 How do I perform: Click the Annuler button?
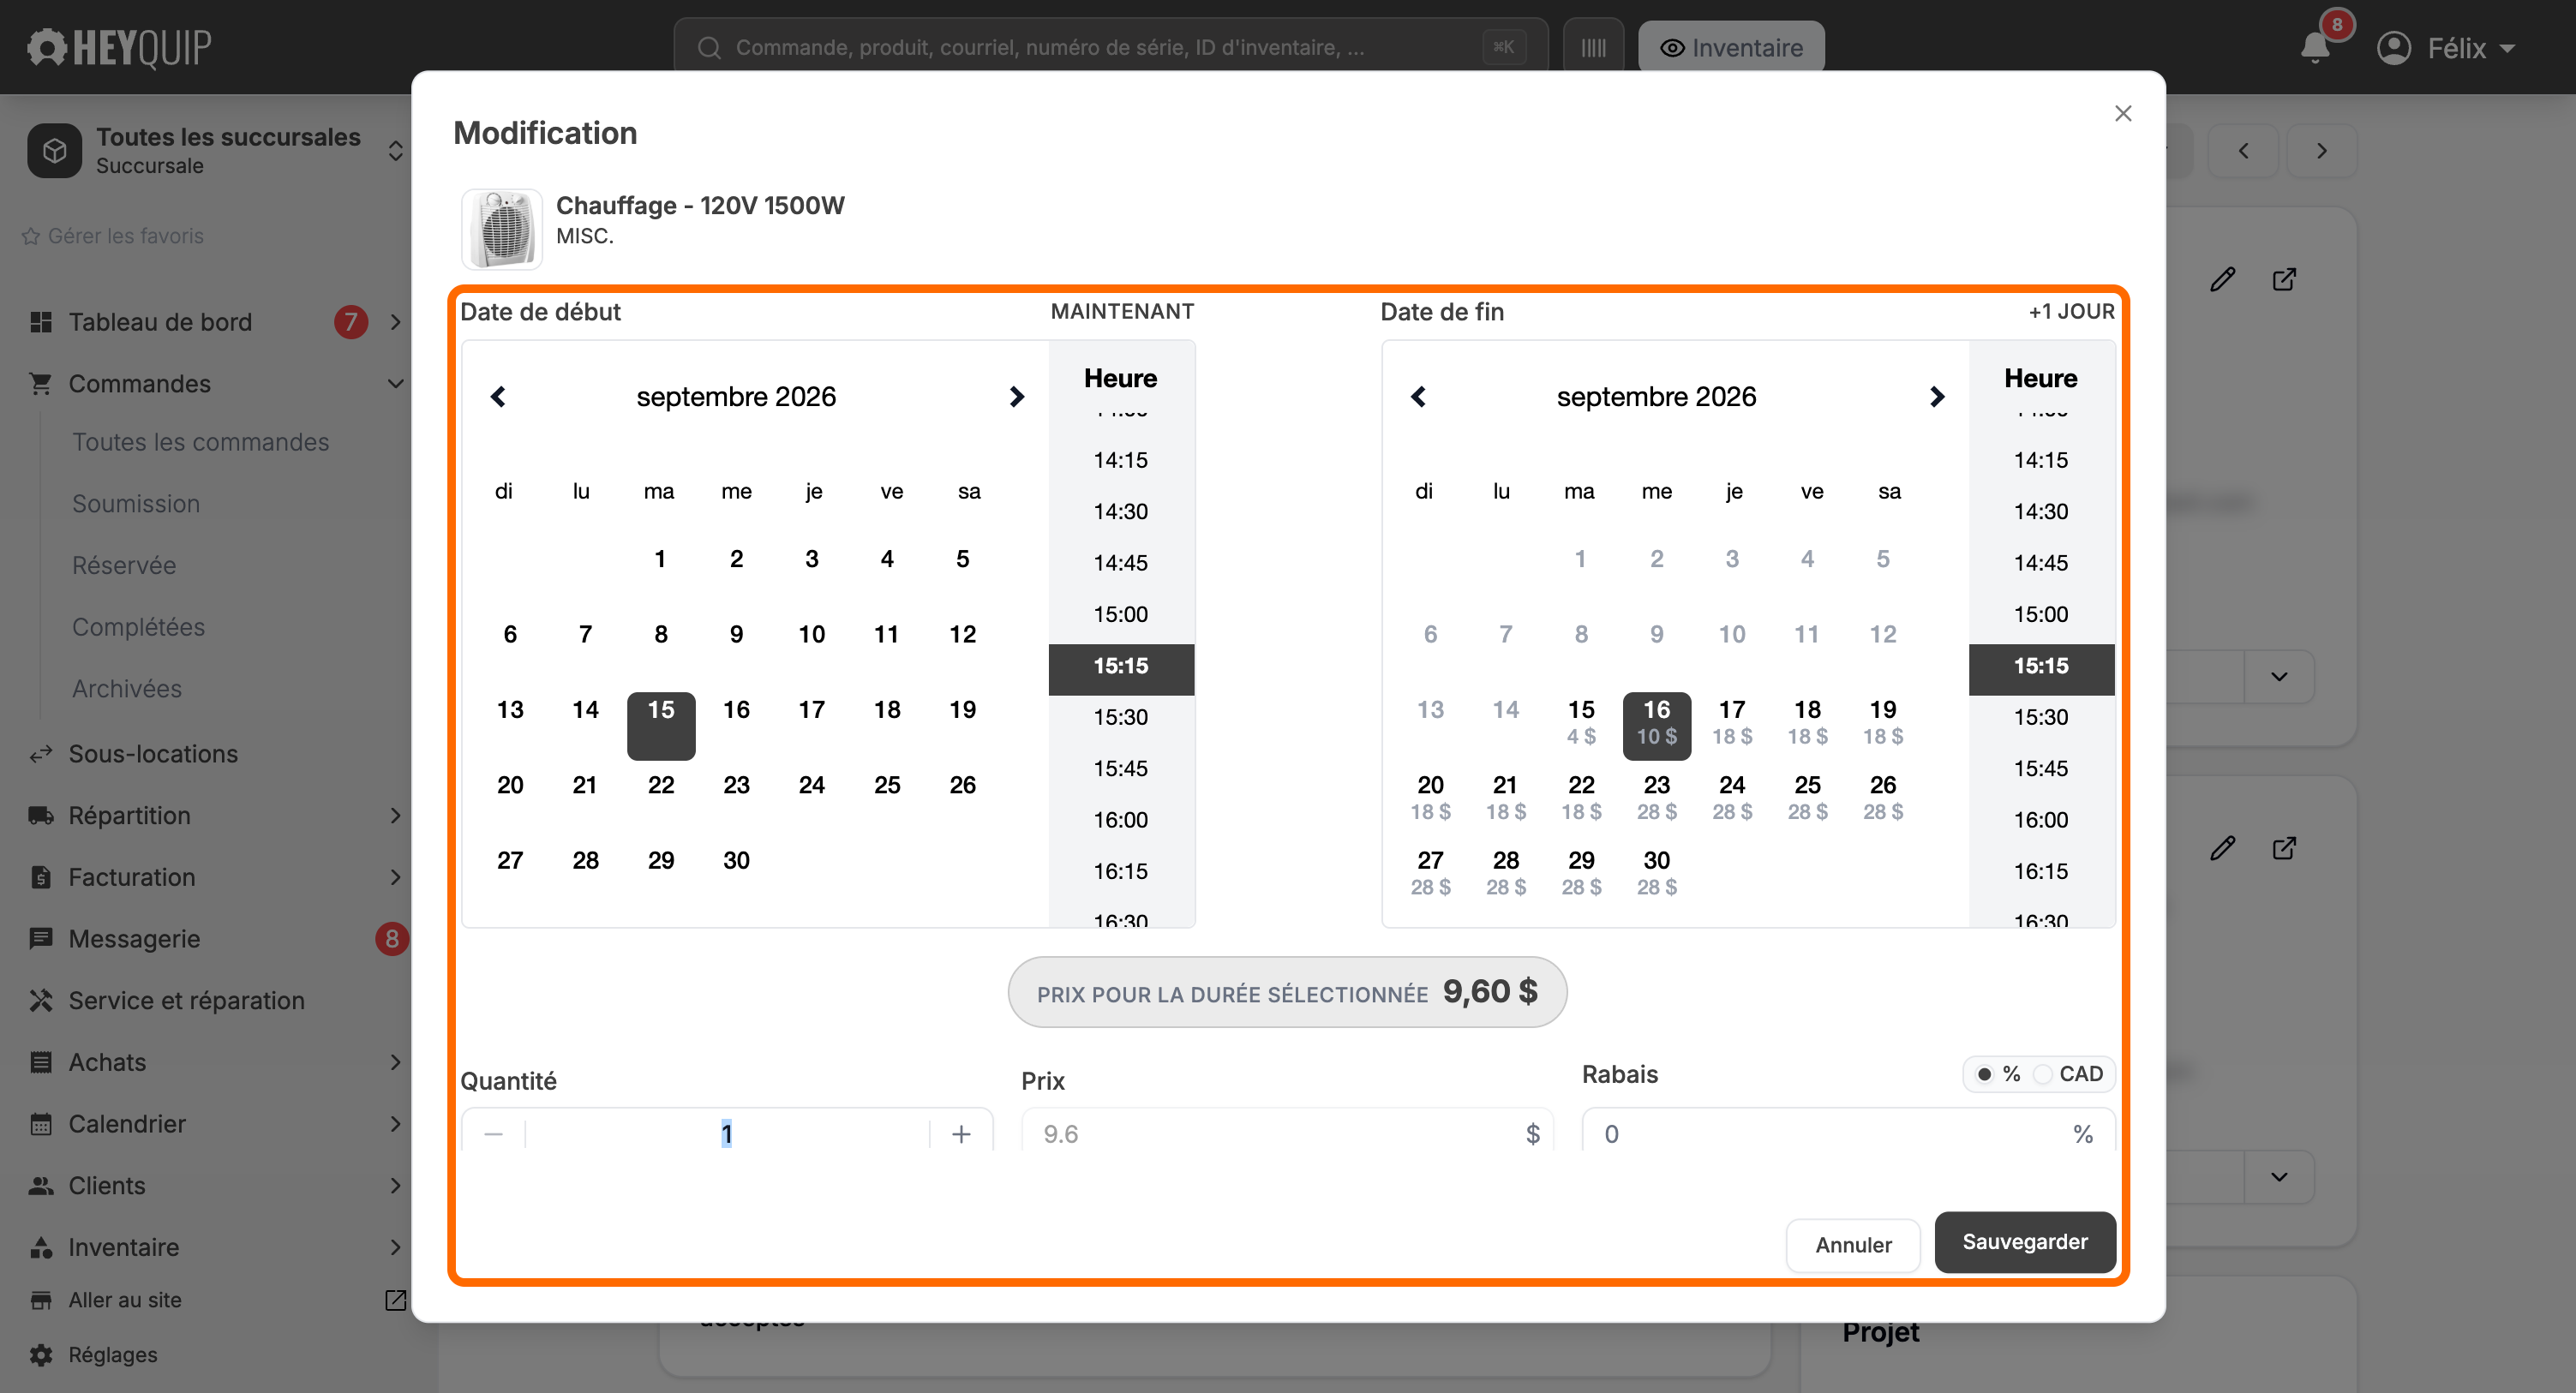click(1853, 1245)
